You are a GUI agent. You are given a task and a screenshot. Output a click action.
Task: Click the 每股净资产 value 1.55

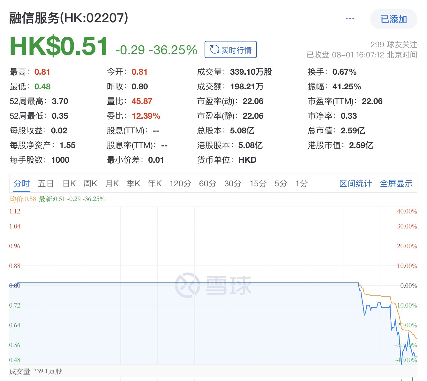click(x=67, y=145)
